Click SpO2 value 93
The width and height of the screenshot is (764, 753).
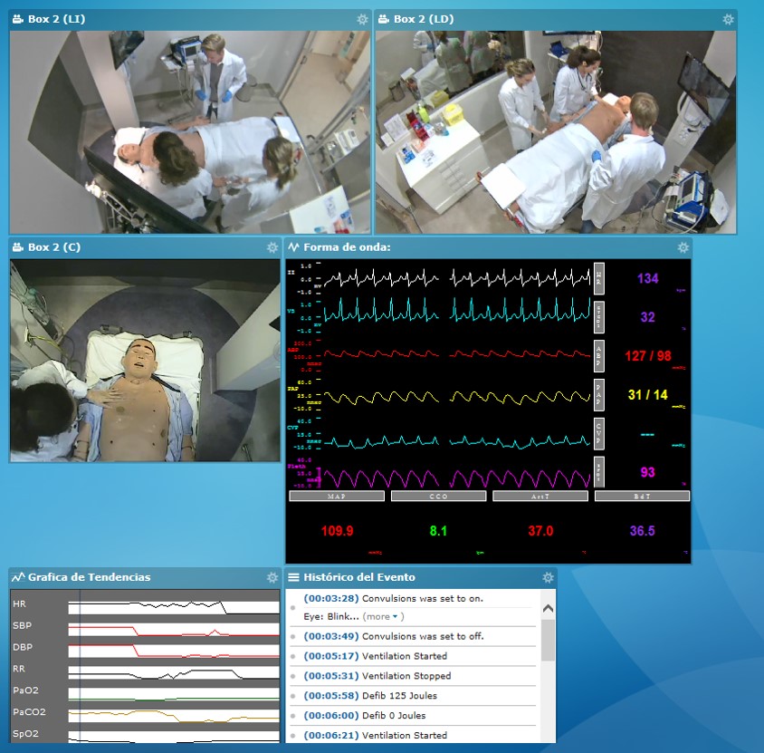pos(647,472)
